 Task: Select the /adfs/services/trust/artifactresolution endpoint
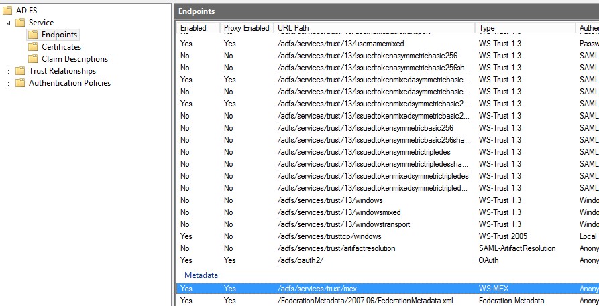click(388, 248)
